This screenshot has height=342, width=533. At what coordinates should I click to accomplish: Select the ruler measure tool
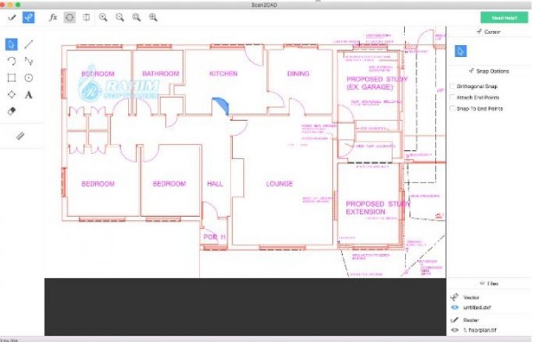20,136
